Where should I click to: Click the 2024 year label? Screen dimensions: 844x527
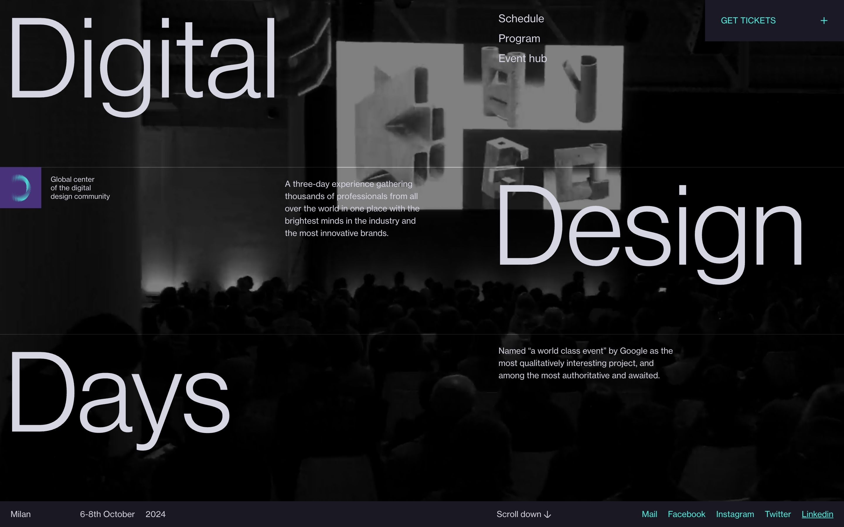pos(156,514)
